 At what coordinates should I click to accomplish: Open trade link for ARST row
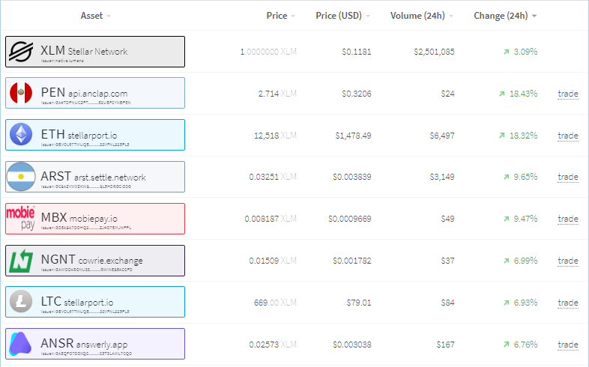coord(568,177)
